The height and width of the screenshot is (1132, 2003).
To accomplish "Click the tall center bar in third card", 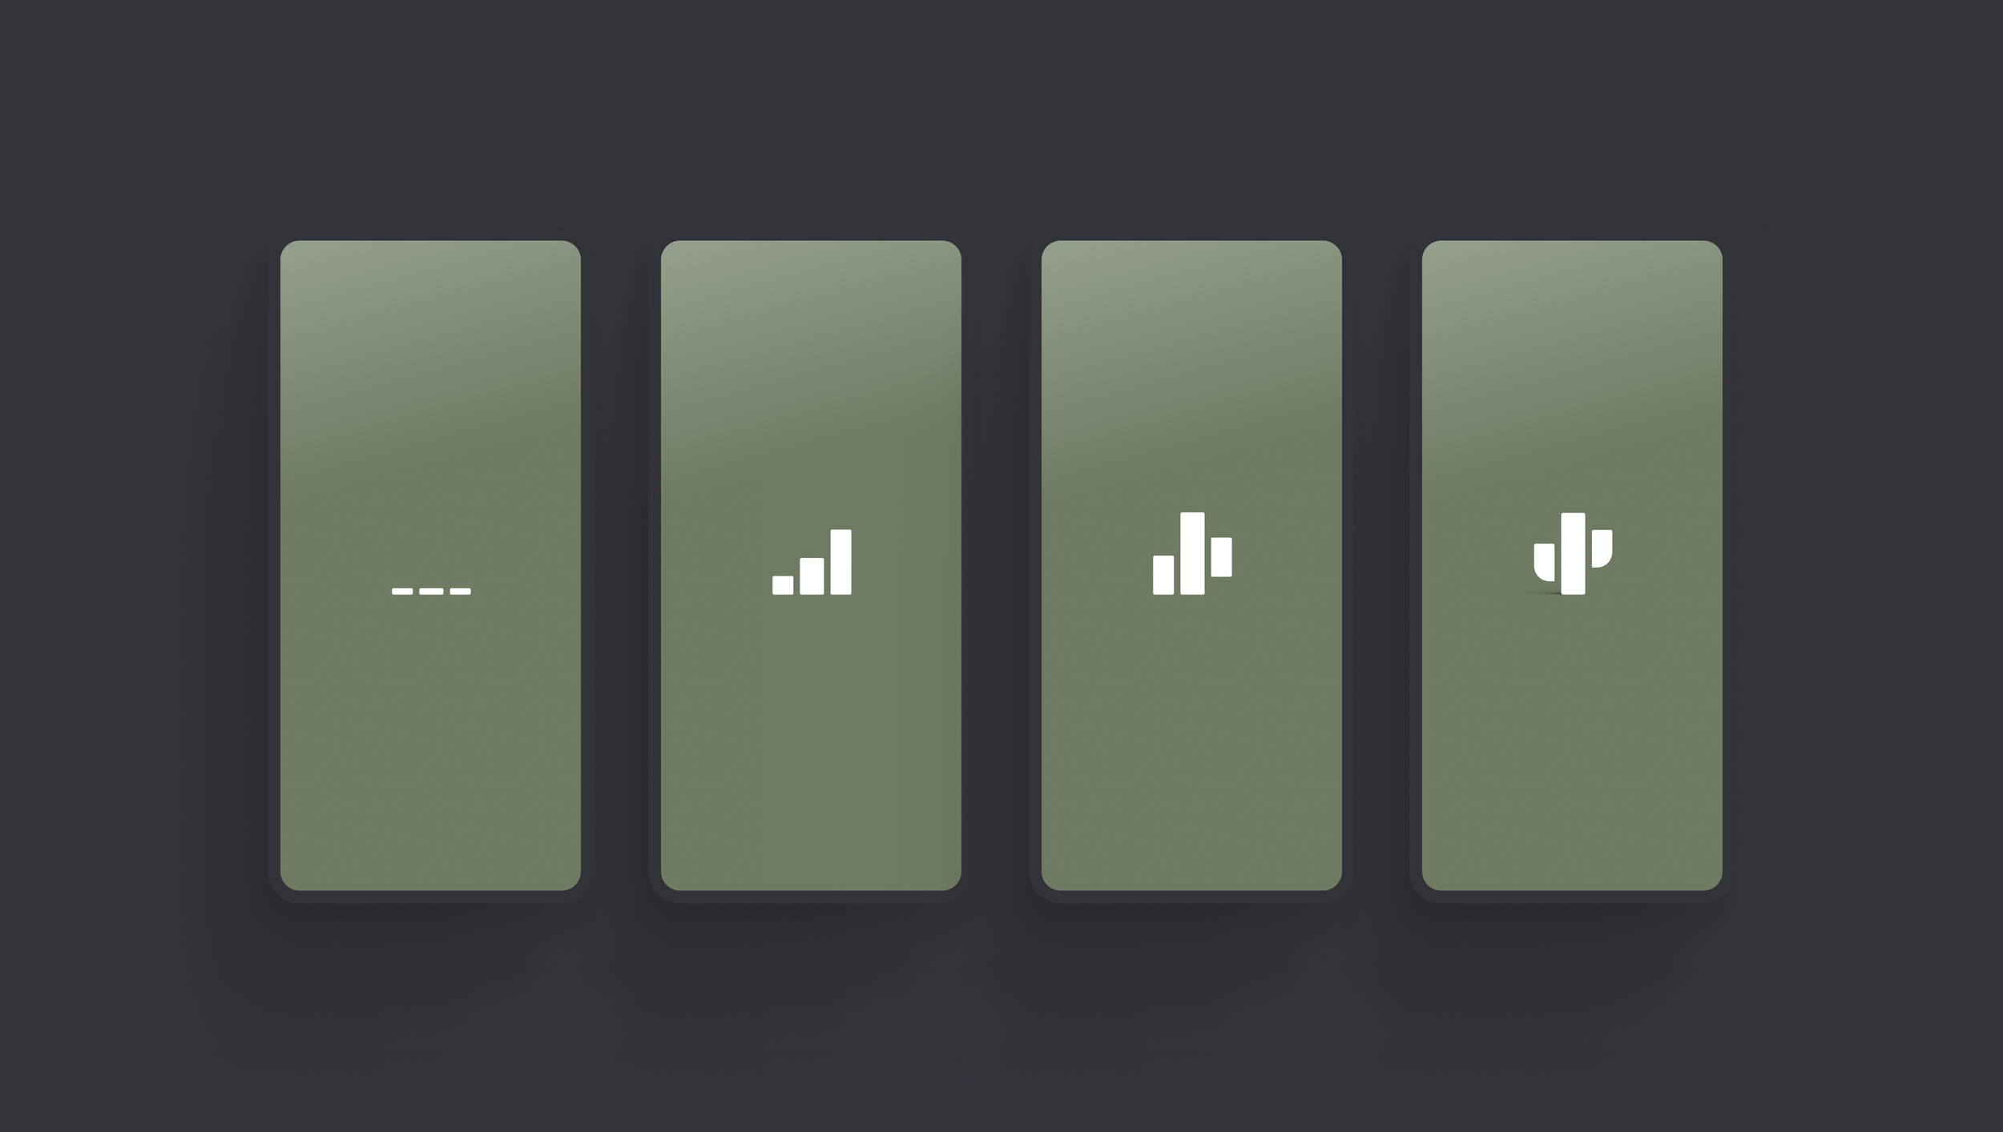I will [1192, 553].
